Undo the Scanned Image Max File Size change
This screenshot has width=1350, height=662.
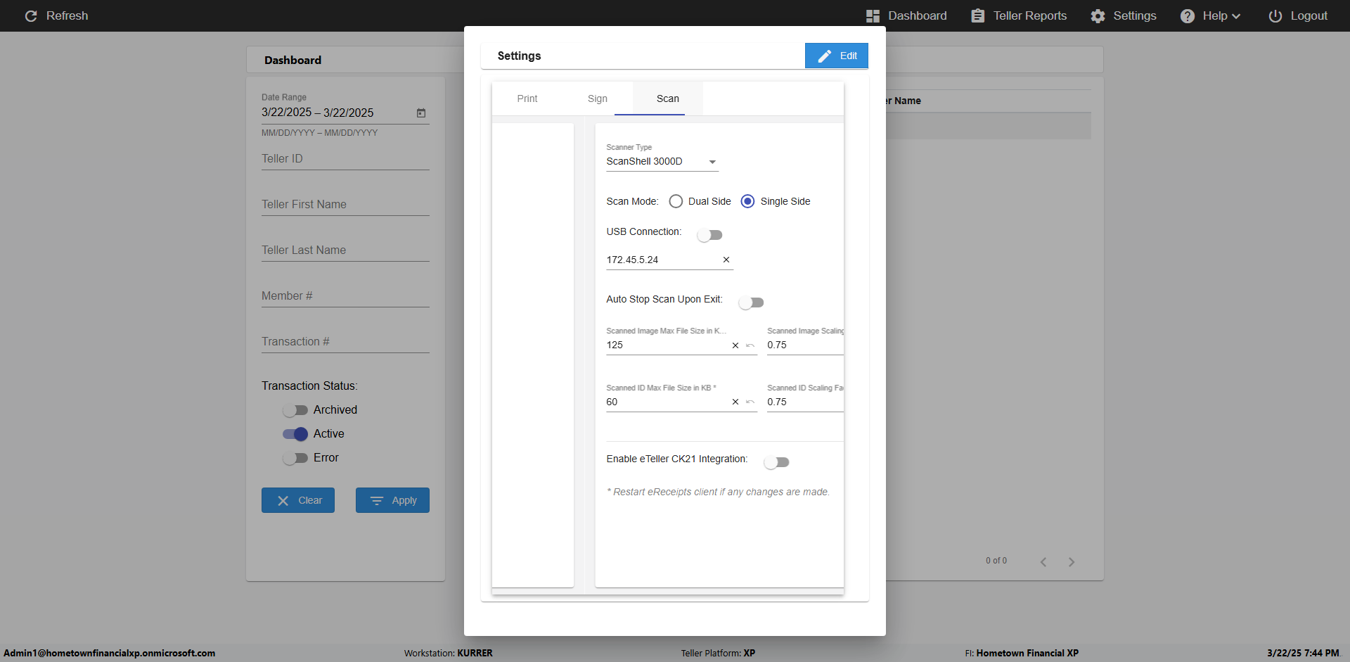(750, 345)
